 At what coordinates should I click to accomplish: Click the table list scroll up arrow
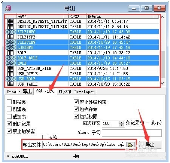[x=163, y=17]
